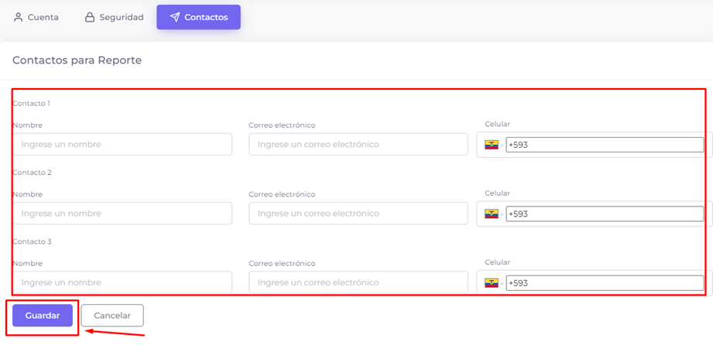Viewport: 713px width, 345px height.
Task: Click the Ecuador flag for Contacto 2
Action: (x=492, y=214)
